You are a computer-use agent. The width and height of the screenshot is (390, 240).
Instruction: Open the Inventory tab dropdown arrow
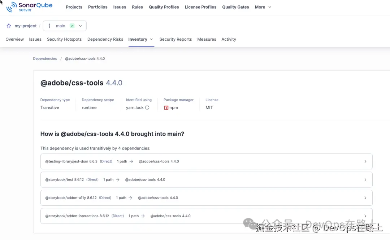pos(151,39)
